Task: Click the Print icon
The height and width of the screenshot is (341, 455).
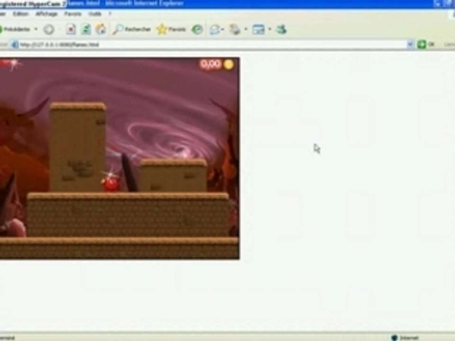Action: 235,29
